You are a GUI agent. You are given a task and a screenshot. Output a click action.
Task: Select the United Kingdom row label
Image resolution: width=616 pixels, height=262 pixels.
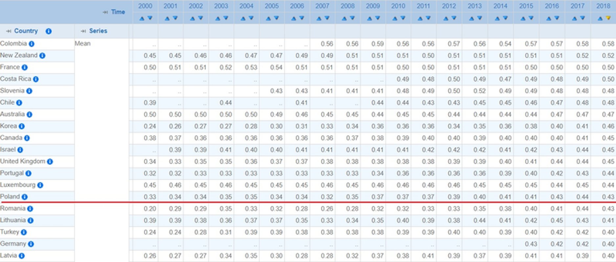point(23,161)
